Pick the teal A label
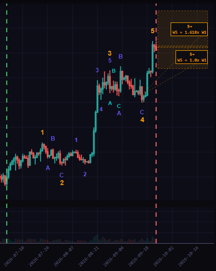 click(110, 103)
